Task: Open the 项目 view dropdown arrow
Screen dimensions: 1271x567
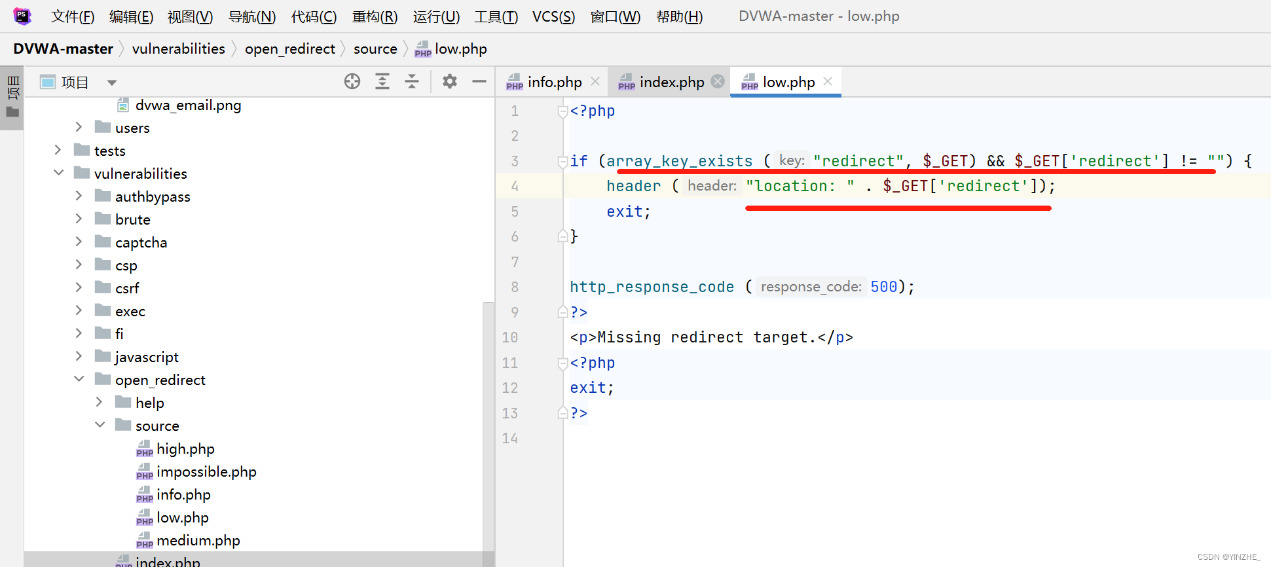Action: pyautogui.click(x=112, y=82)
